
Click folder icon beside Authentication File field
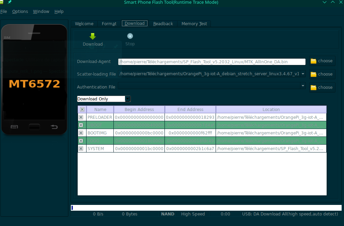(313, 87)
